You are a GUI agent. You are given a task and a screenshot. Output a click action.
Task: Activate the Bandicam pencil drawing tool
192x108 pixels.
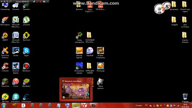coord(34,1)
